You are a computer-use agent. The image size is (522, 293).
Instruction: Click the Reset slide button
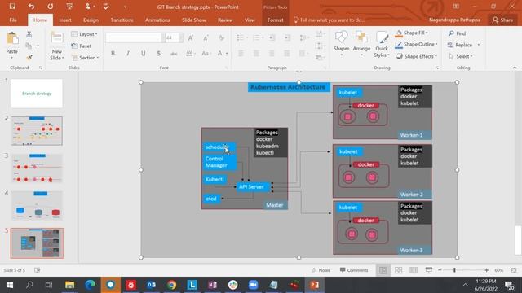(82, 46)
